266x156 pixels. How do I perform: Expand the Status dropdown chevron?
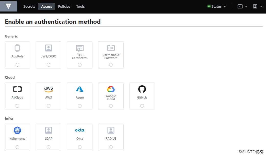[x=225, y=6]
